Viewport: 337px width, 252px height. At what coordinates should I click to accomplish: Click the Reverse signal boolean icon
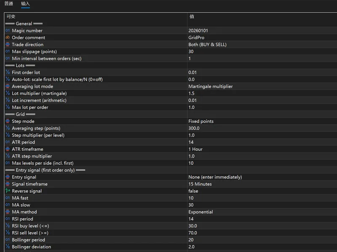point(8,191)
